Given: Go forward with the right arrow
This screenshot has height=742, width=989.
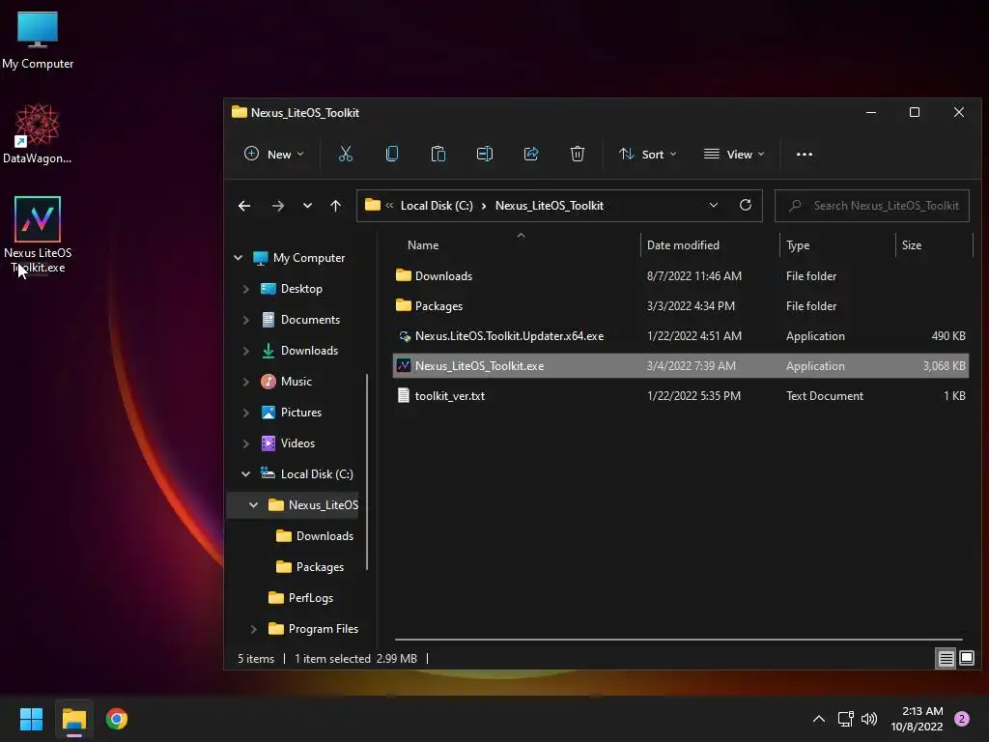Looking at the screenshot, I should pos(277,206).
